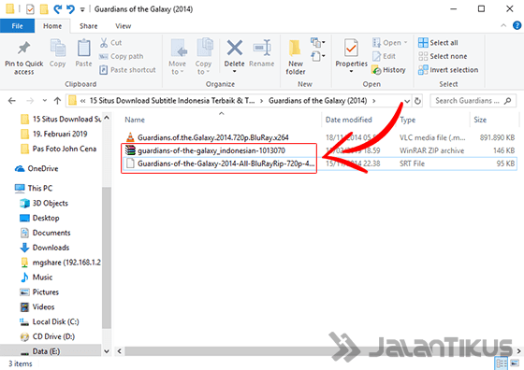Expand the address bar history dropdown
This screenshot has width=524, height=370.
(407, 101)
